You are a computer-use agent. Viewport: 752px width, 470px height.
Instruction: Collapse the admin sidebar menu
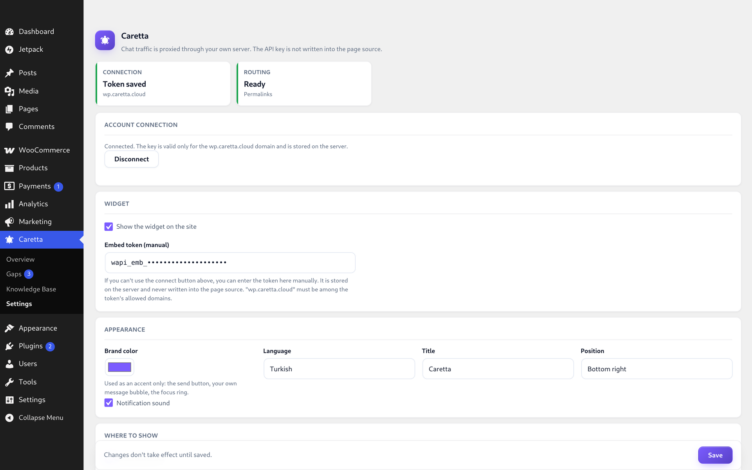click(42, 418)
